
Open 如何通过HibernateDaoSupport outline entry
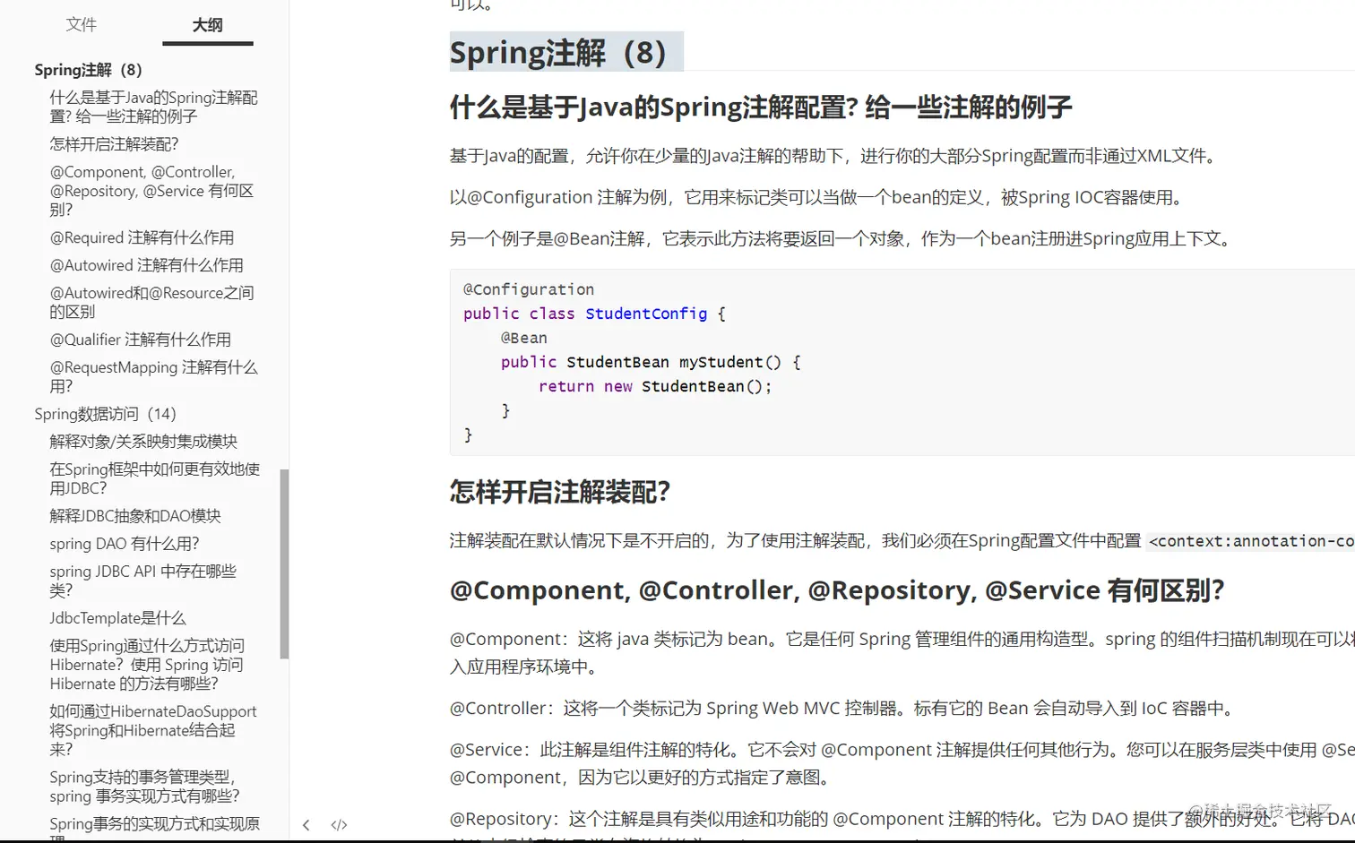153,730
